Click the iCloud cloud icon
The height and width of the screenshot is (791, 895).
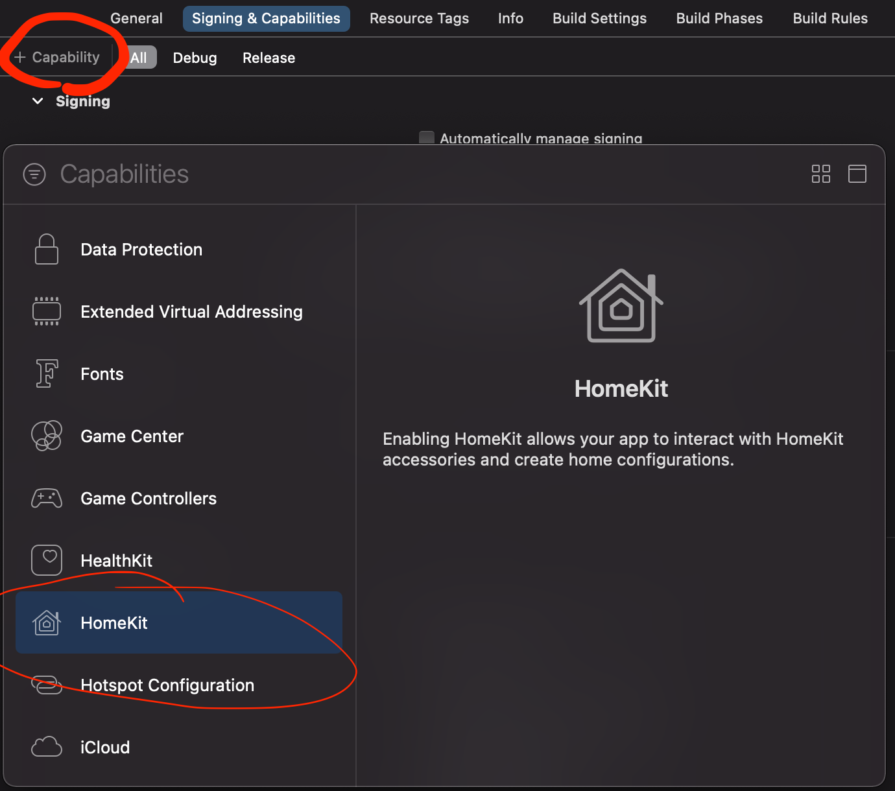[x=47, y=747]
